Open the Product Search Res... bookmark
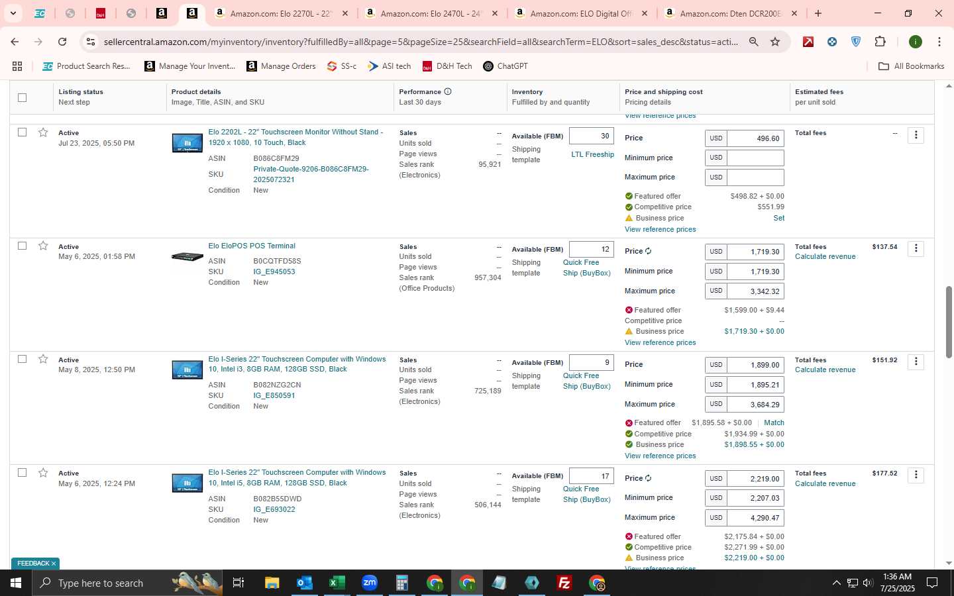Screen dimensions: 954x596 (86, 66)
